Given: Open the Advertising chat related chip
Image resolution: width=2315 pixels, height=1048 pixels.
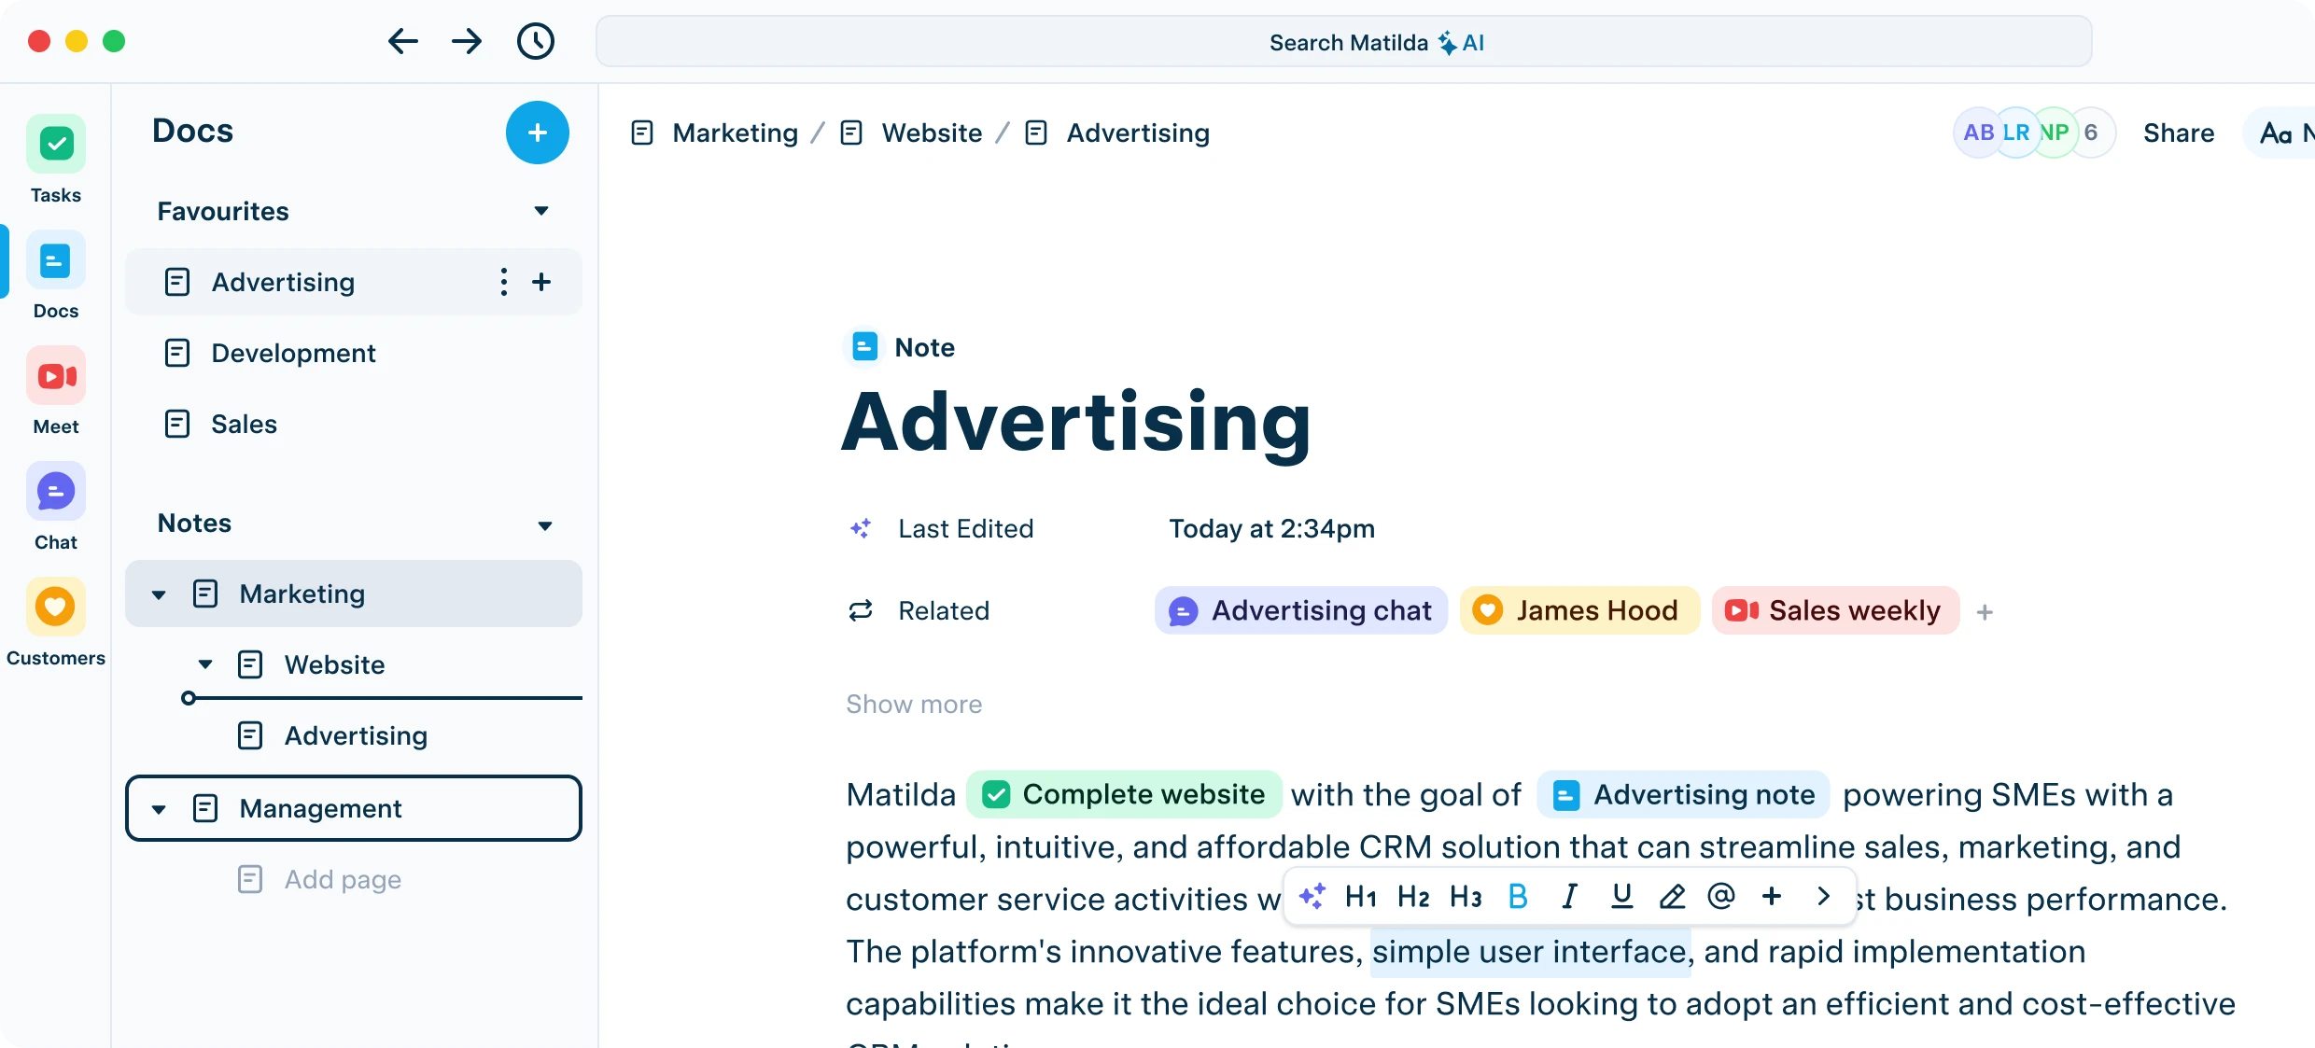Looking at the screenshot, I should (x=1301, y=610).
